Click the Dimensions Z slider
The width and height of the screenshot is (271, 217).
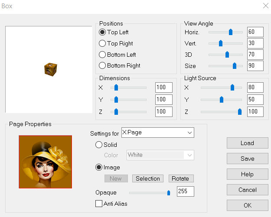click(128, 112)
